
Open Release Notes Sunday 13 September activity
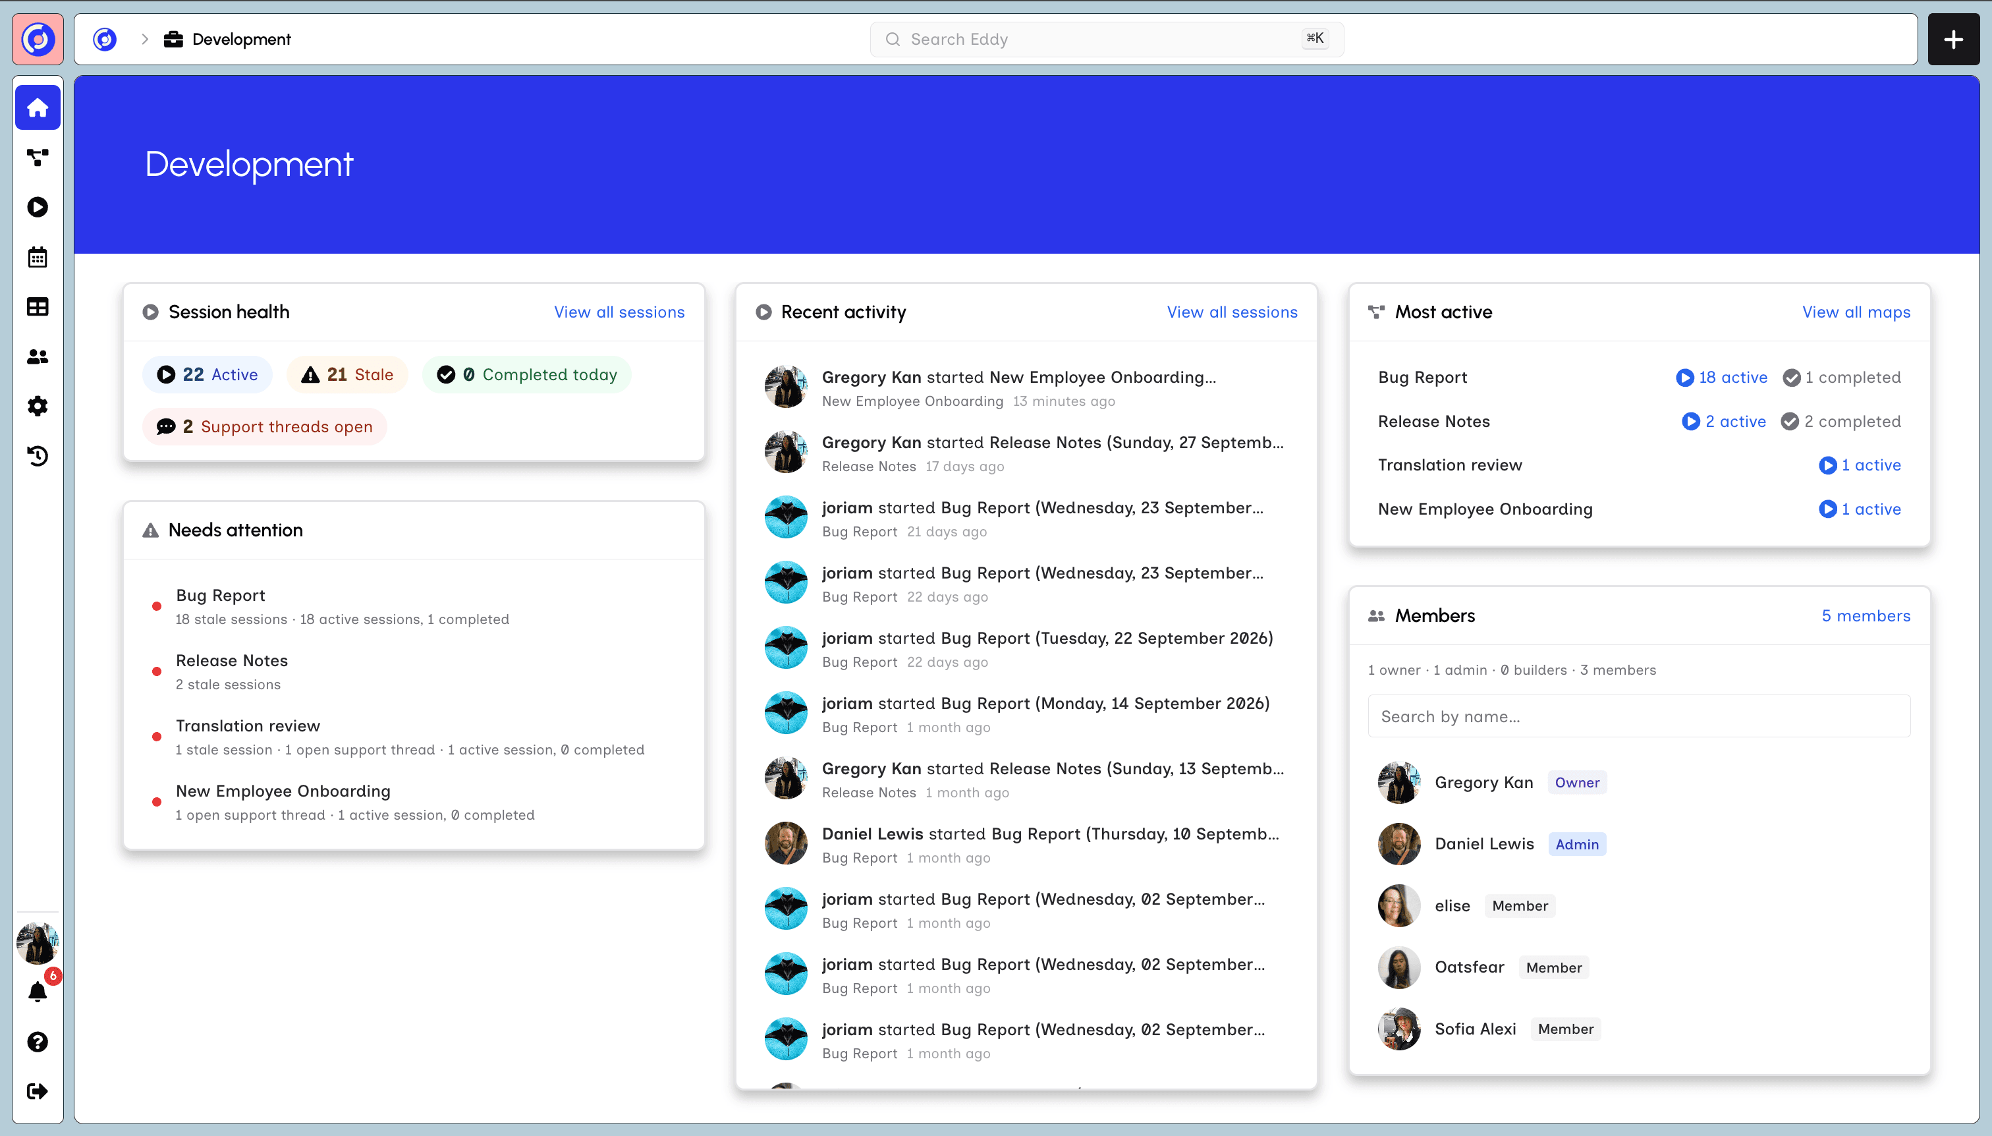point(1026,780)
